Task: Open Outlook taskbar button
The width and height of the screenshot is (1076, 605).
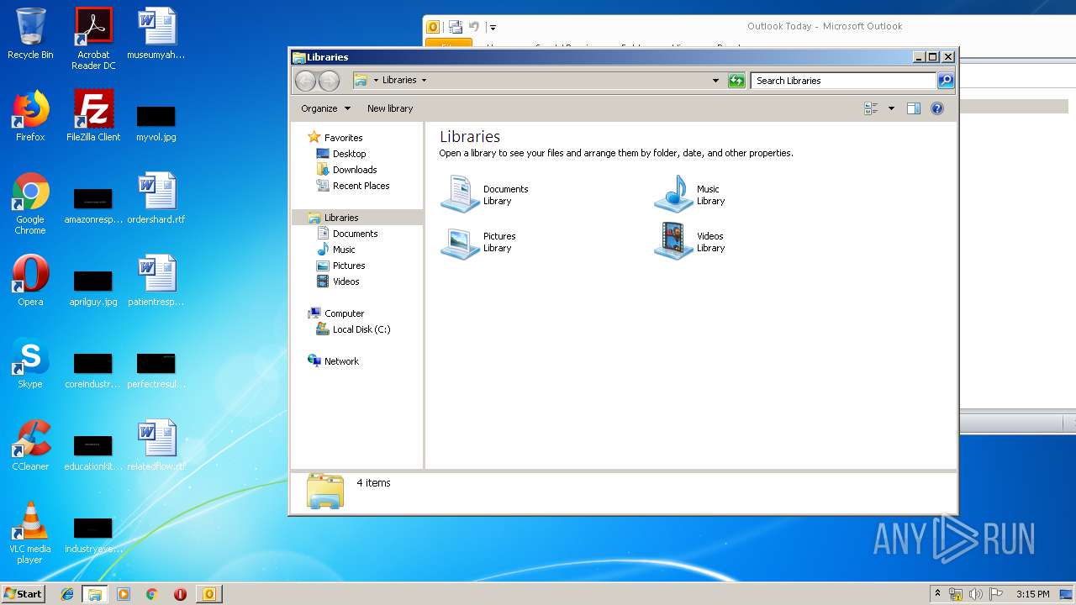Action: click(208, 594)
